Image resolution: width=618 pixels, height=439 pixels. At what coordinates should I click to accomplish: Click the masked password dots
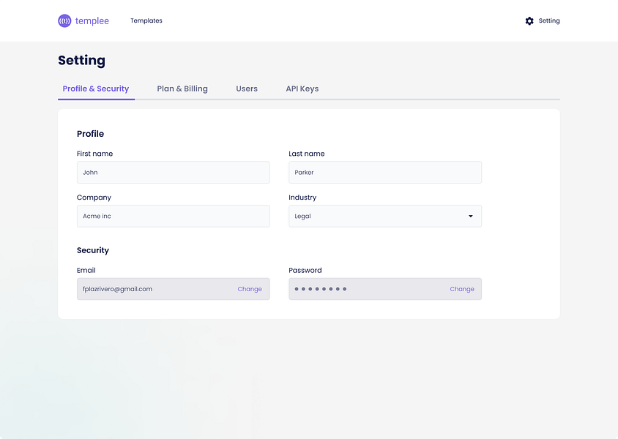click(321, 289)
